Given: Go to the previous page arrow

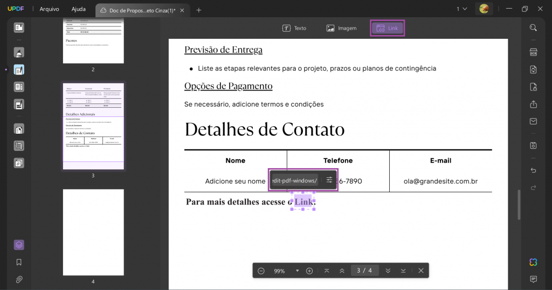Looking at the screenshot, I should (342, 271).
